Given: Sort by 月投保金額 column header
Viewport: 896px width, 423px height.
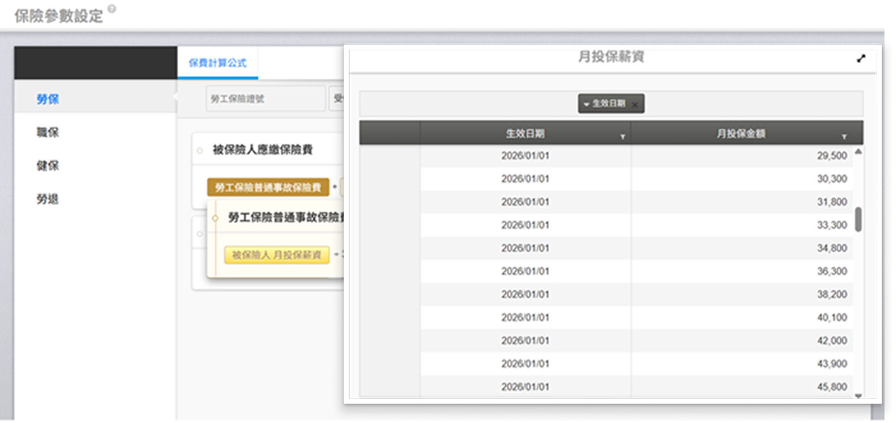Looking at the screenshot, I should (741, 134).
